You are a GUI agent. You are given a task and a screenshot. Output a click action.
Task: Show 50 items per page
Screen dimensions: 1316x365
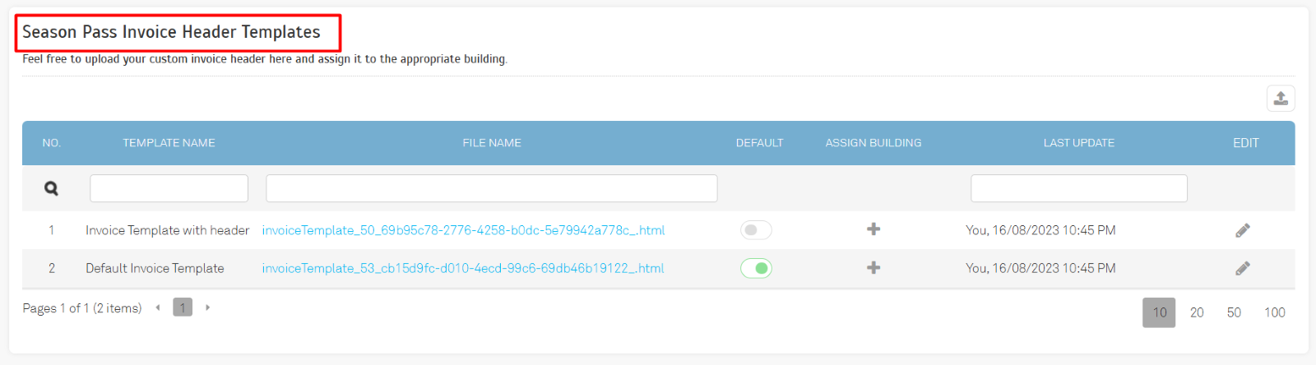coord(1234,312)
